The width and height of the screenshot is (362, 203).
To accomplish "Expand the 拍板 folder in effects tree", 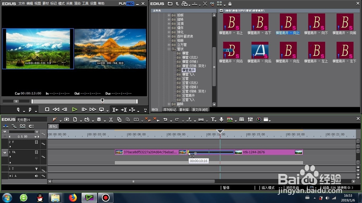I will coord(169,15).
